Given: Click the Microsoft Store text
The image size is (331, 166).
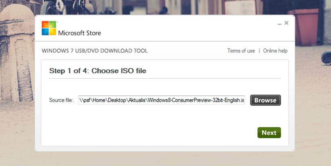Looking at the screenshot, I should tap(80, 33).
